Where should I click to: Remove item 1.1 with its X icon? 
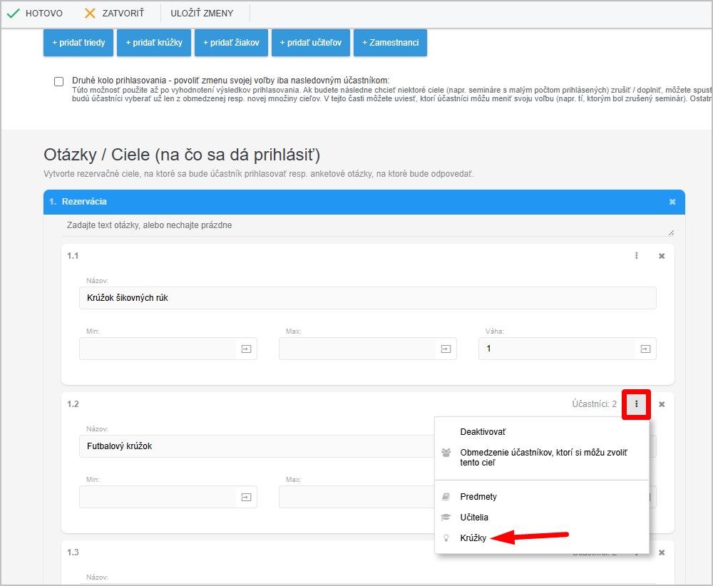point(662,256)
